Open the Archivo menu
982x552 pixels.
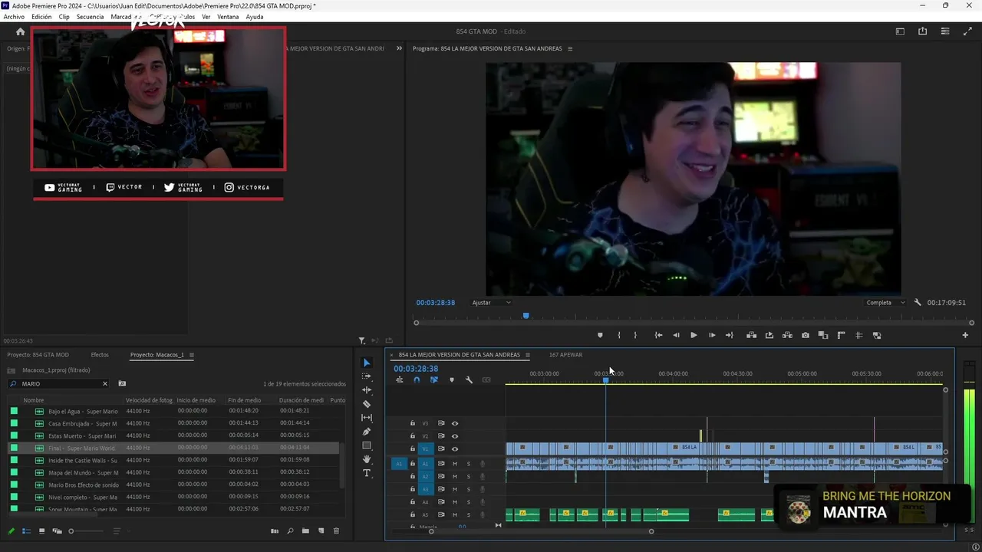click(x=14, y=17)
